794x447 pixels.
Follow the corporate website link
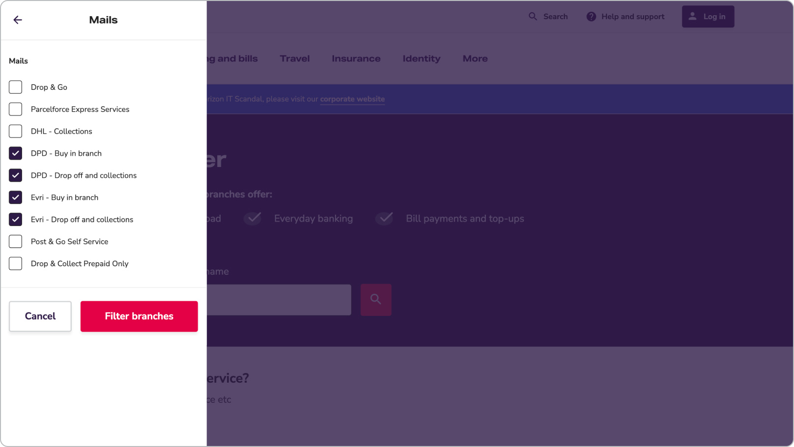(352, 99)
